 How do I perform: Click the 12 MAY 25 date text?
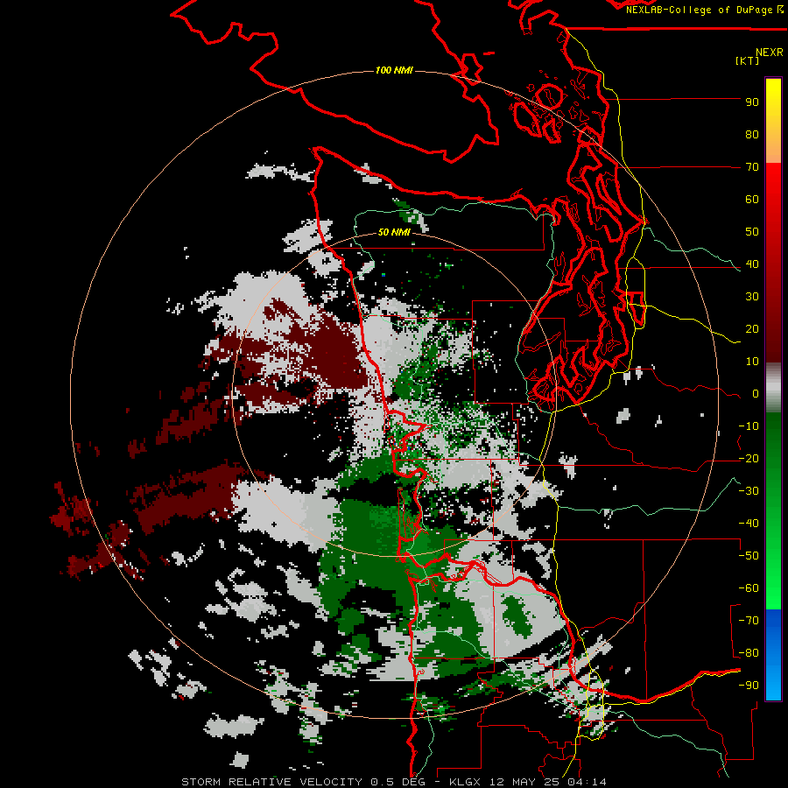click(525, 782)
